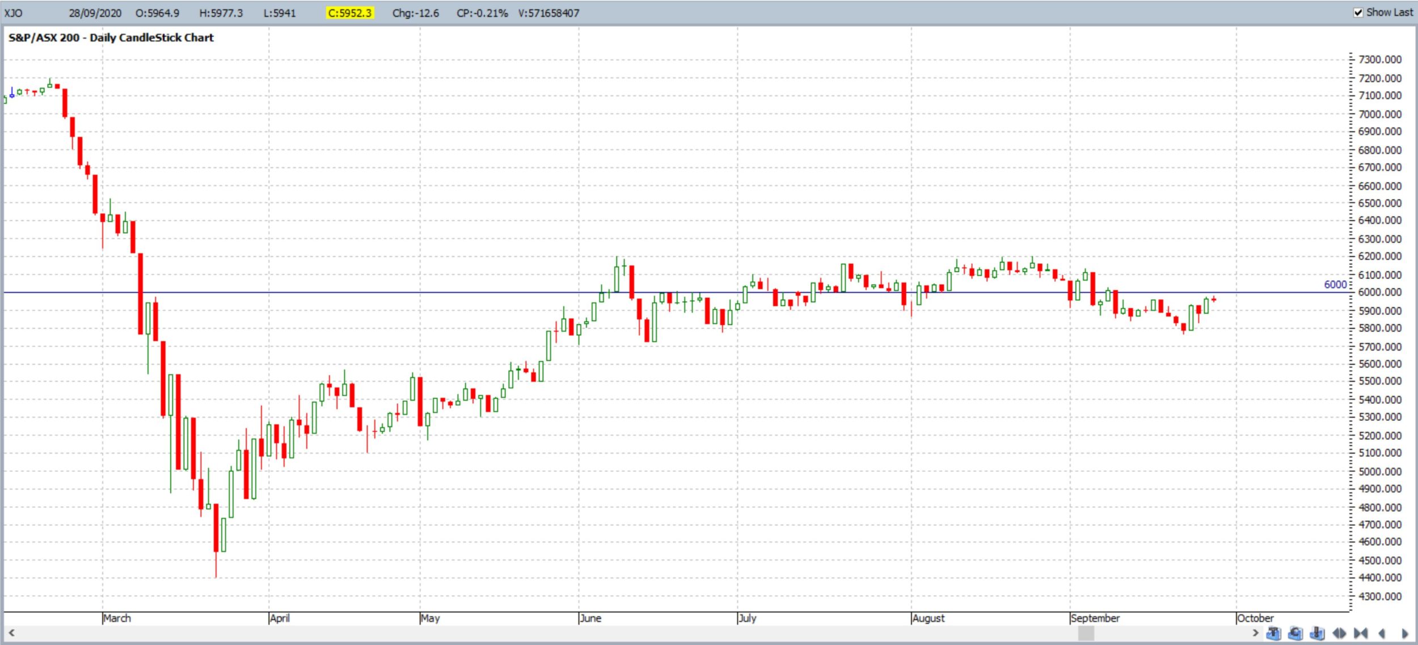Click the 4300.000 price axis label
Image resolution: width=1418 pixels, height=645 pixels.
click(1380, 596)
